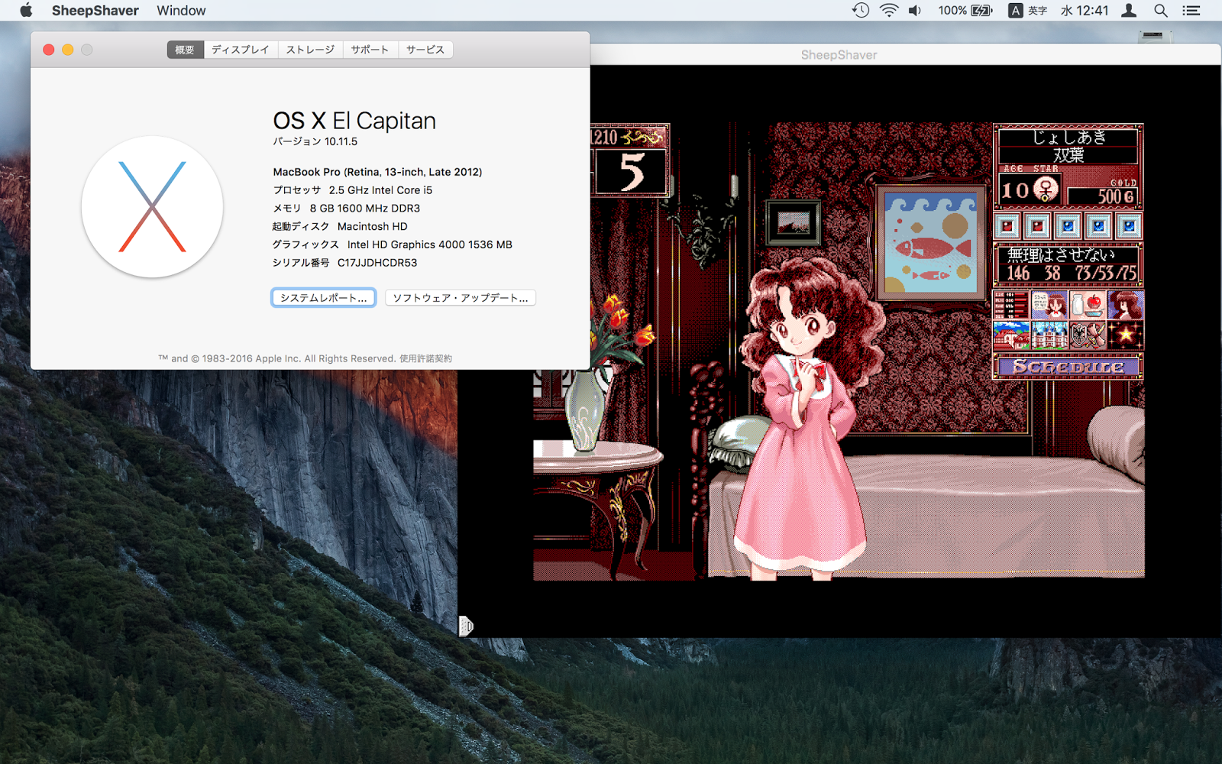
Task: Click the Intel HD Graphics 4000 text
Action: (x=429, y=244)
